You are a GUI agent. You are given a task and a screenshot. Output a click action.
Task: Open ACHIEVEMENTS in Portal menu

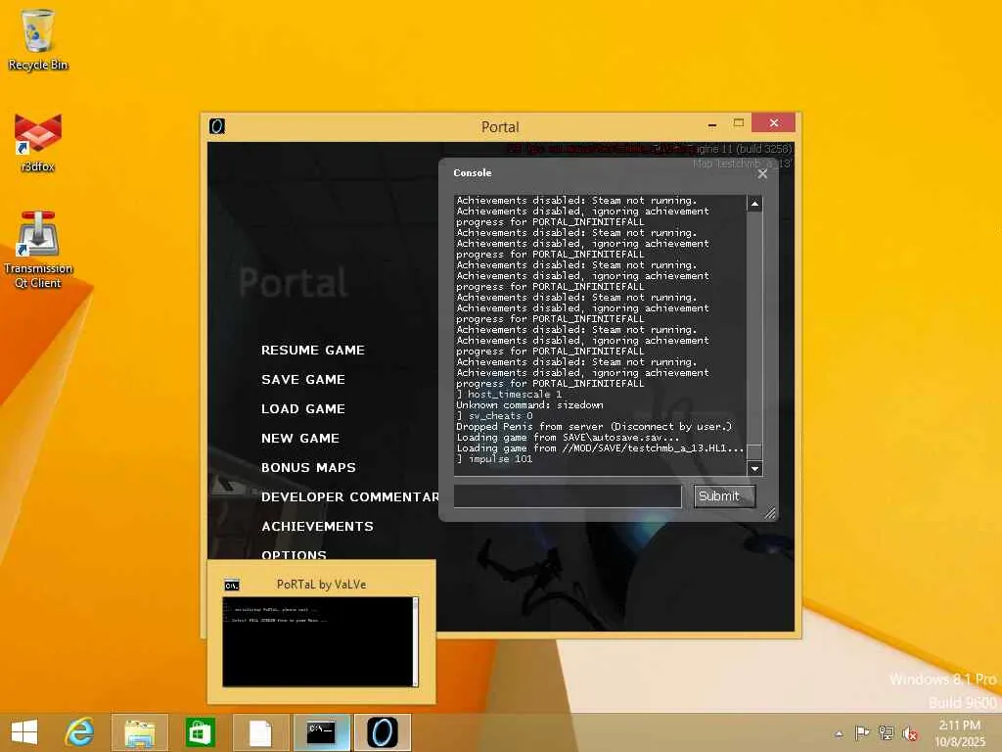coord(317,526)
